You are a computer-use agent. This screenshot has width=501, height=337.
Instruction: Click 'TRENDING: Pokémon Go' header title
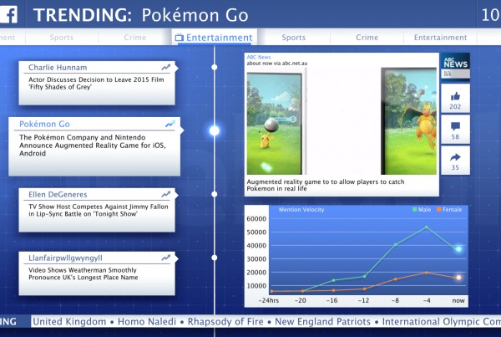(x=141, y=15)
